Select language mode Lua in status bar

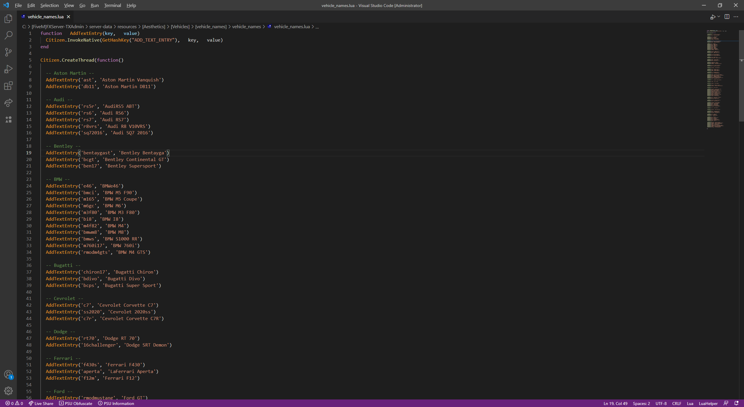pos(690,404)
